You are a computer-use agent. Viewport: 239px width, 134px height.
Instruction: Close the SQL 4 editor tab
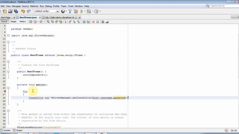pyautogui.click(x=80, y=17)
